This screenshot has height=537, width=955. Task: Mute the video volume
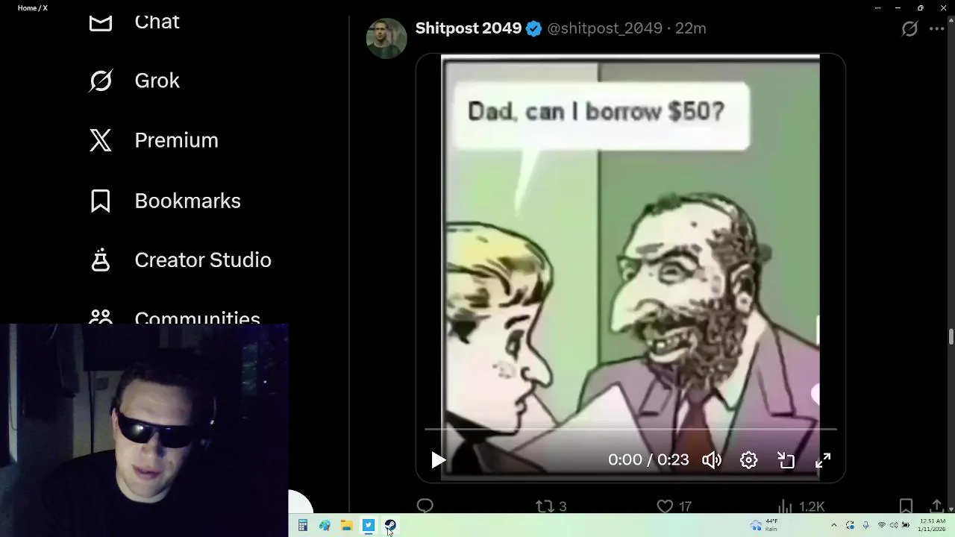click(712, 460)
